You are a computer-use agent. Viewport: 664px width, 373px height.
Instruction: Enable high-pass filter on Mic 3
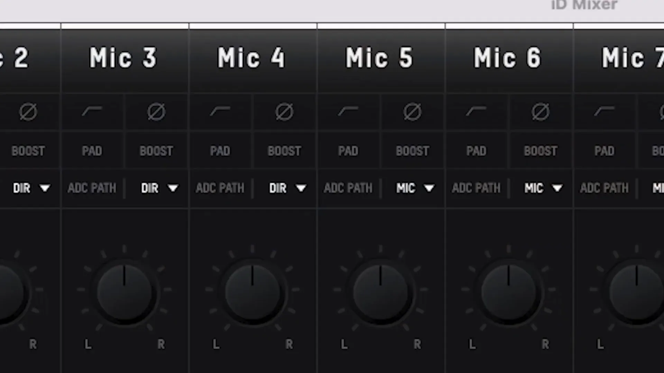tap(91, 112)
